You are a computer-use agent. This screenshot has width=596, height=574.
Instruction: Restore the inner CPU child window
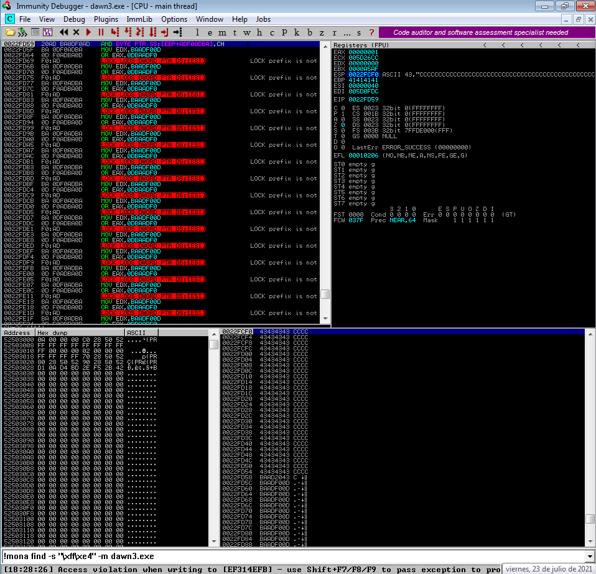[578, 19]
